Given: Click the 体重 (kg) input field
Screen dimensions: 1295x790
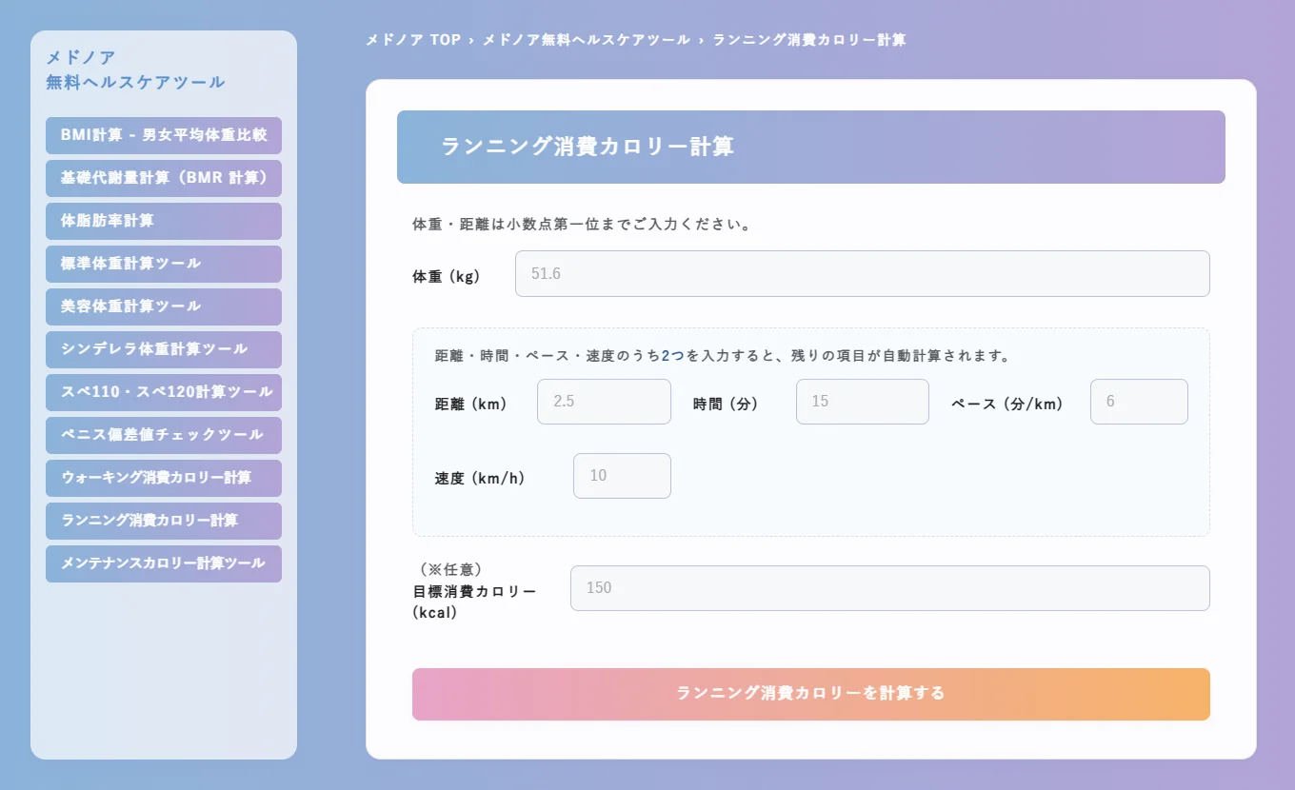Looking at the screenshot, I should coord(862,273).
